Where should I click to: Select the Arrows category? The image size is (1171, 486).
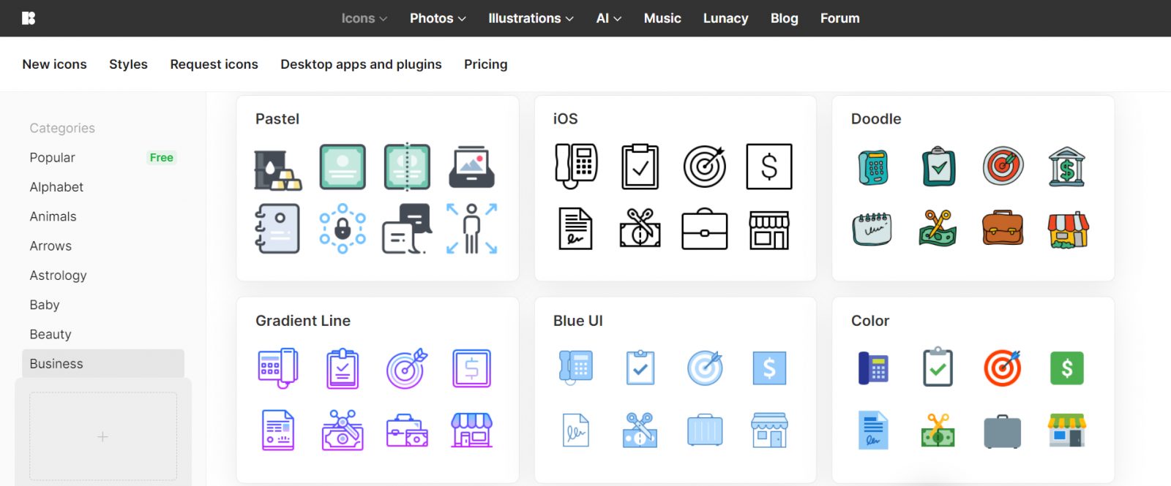coord(102,246)
